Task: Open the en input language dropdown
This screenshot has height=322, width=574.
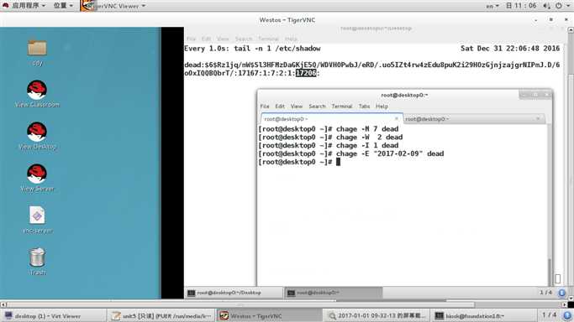Action: pos(492,6)
